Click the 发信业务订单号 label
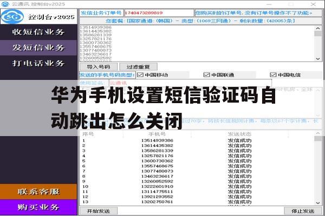Viewport: 325px width, 216px height. (101, 13)
